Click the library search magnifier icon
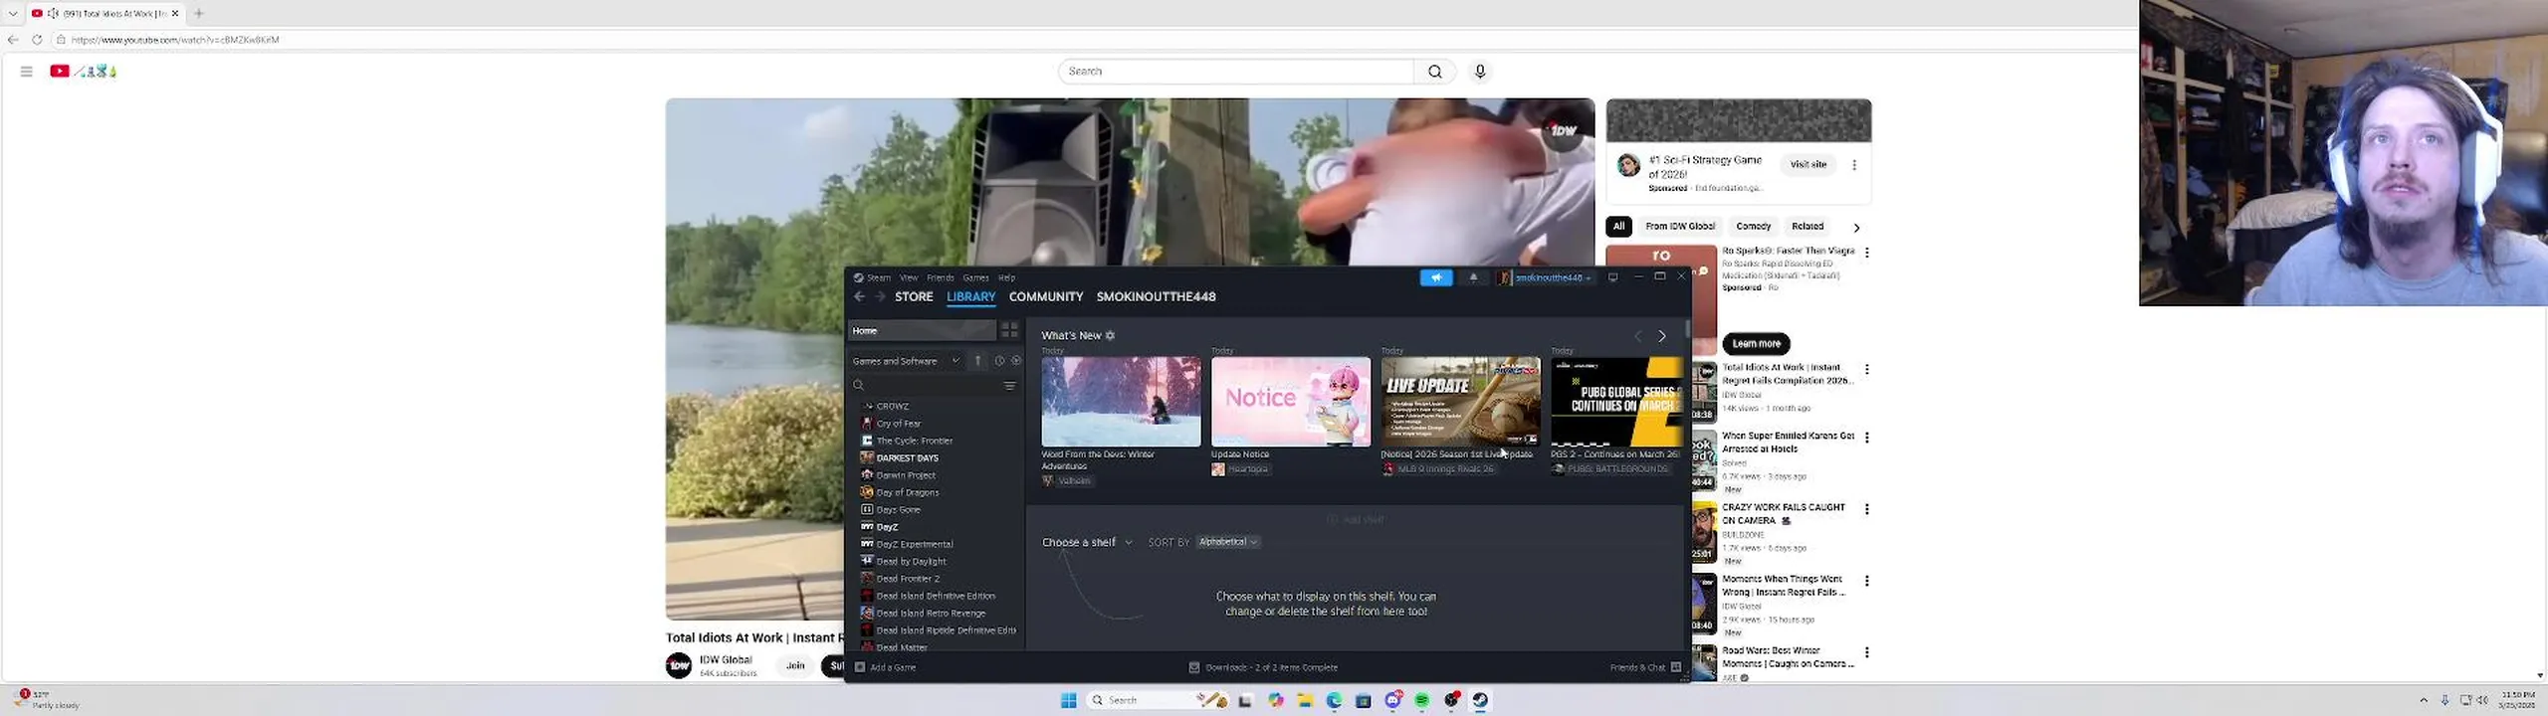The height and width of the screenshot is (716, 2548). 858,386
